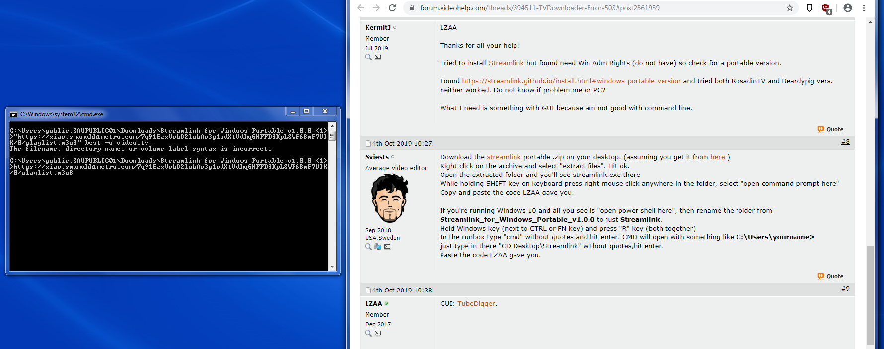884x349 pixels.
Task: Quote KermitJ's post
Action: [x=830, y=129]
